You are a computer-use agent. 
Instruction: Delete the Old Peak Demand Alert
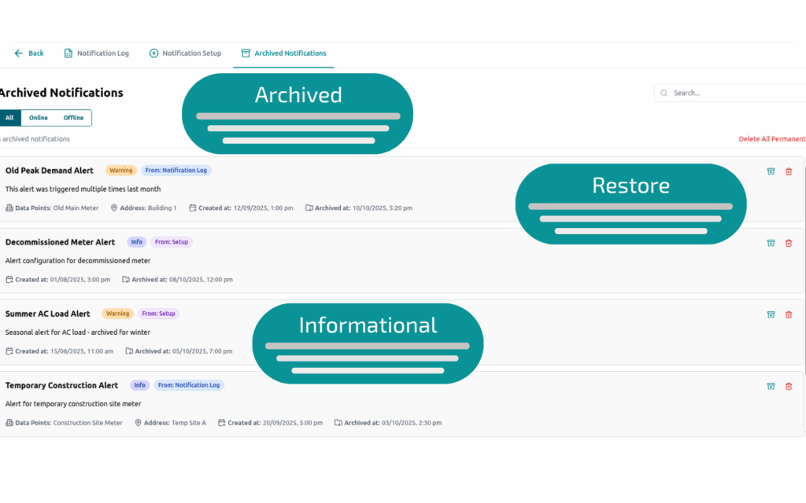point(789,171)
